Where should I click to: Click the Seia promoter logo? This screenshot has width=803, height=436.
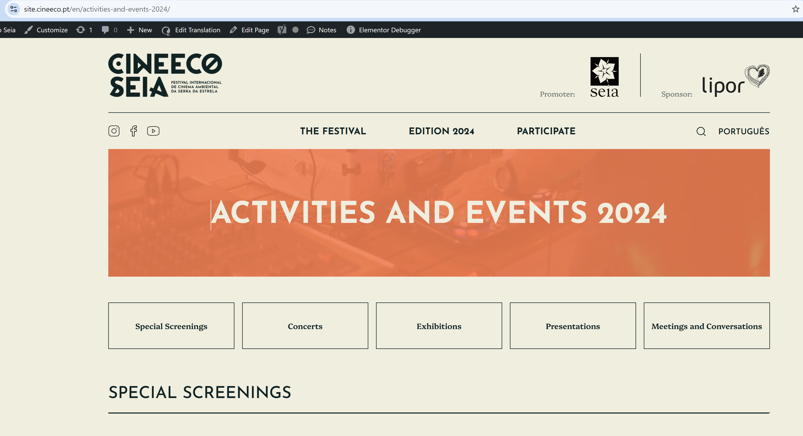[604, 77]
